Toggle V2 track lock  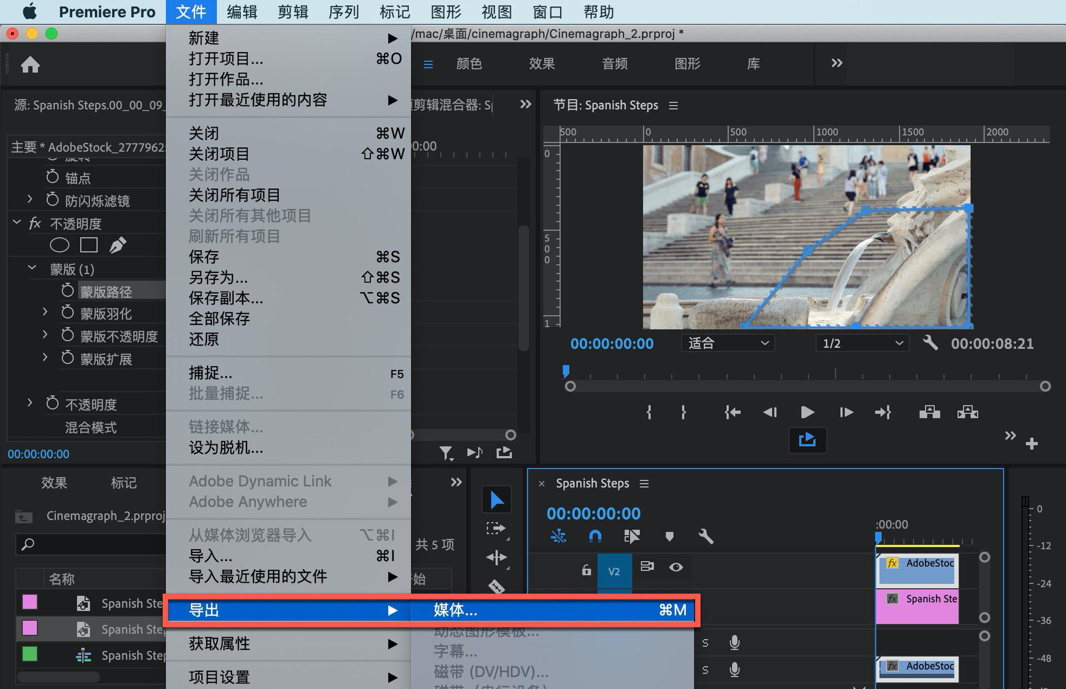pyautogui.click(x=586, y=570)
